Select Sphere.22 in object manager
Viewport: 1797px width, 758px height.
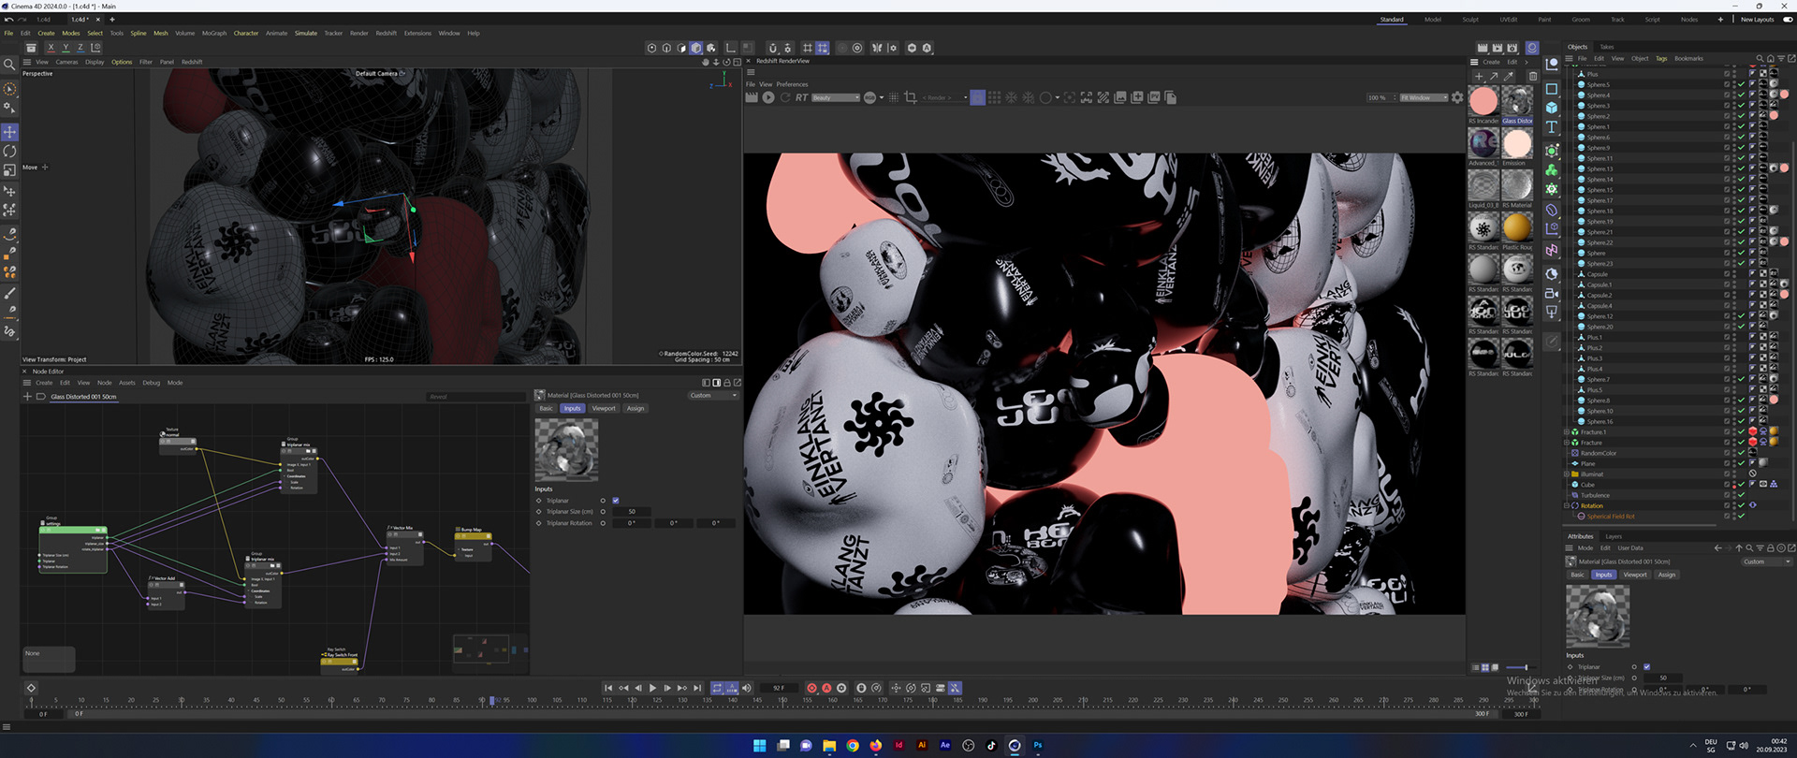[1600, 242]
